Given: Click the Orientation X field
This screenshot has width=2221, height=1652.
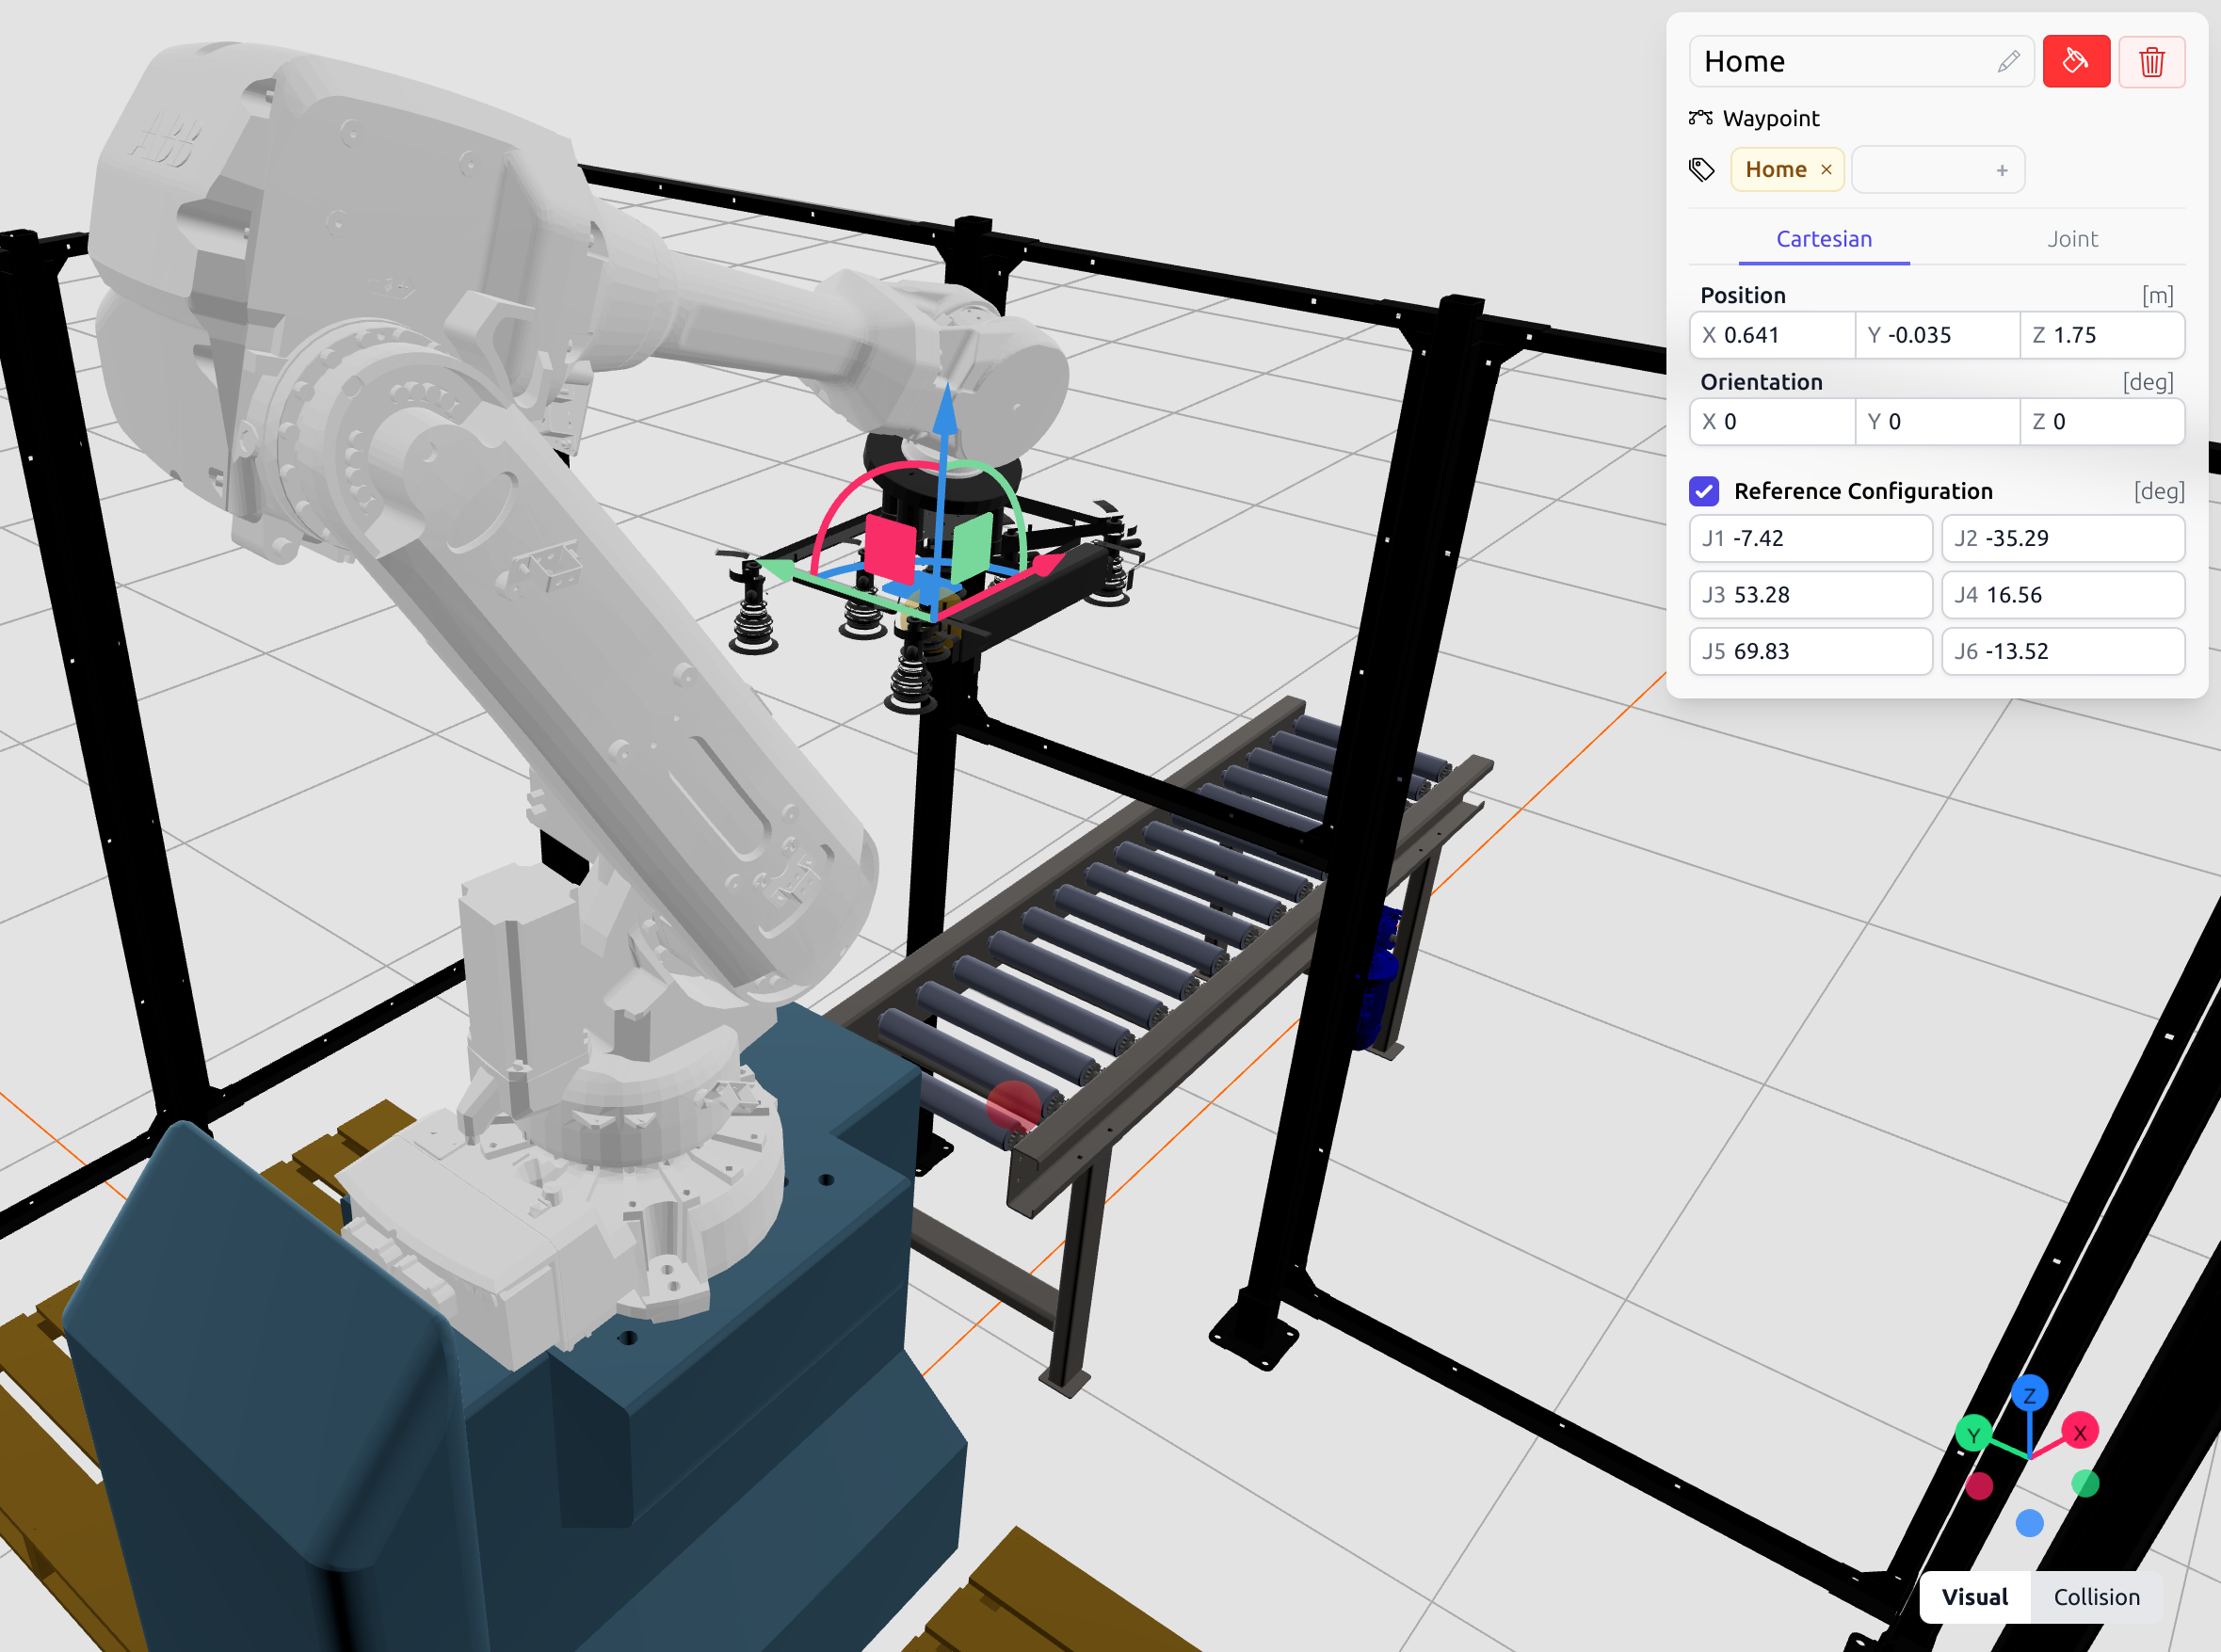Looking at the screenshot, I should point(1771,422).
